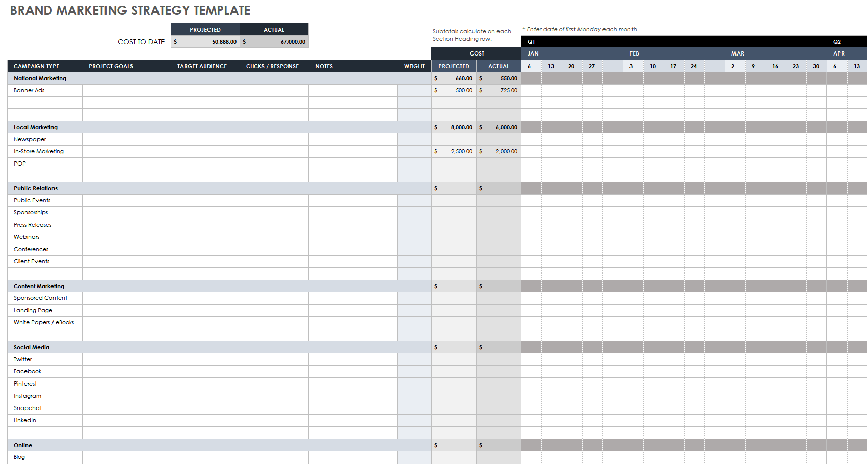Click the Cost To Date label
This screenshot has width=867, height=464.
point(141,42)
